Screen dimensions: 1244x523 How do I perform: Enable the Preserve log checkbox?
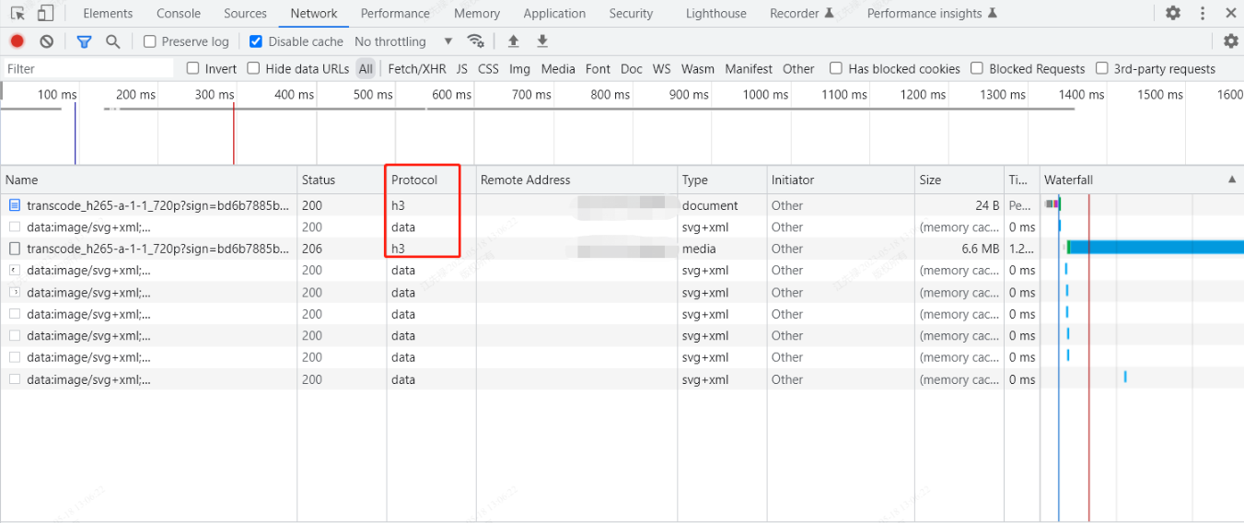coord(150,41)
